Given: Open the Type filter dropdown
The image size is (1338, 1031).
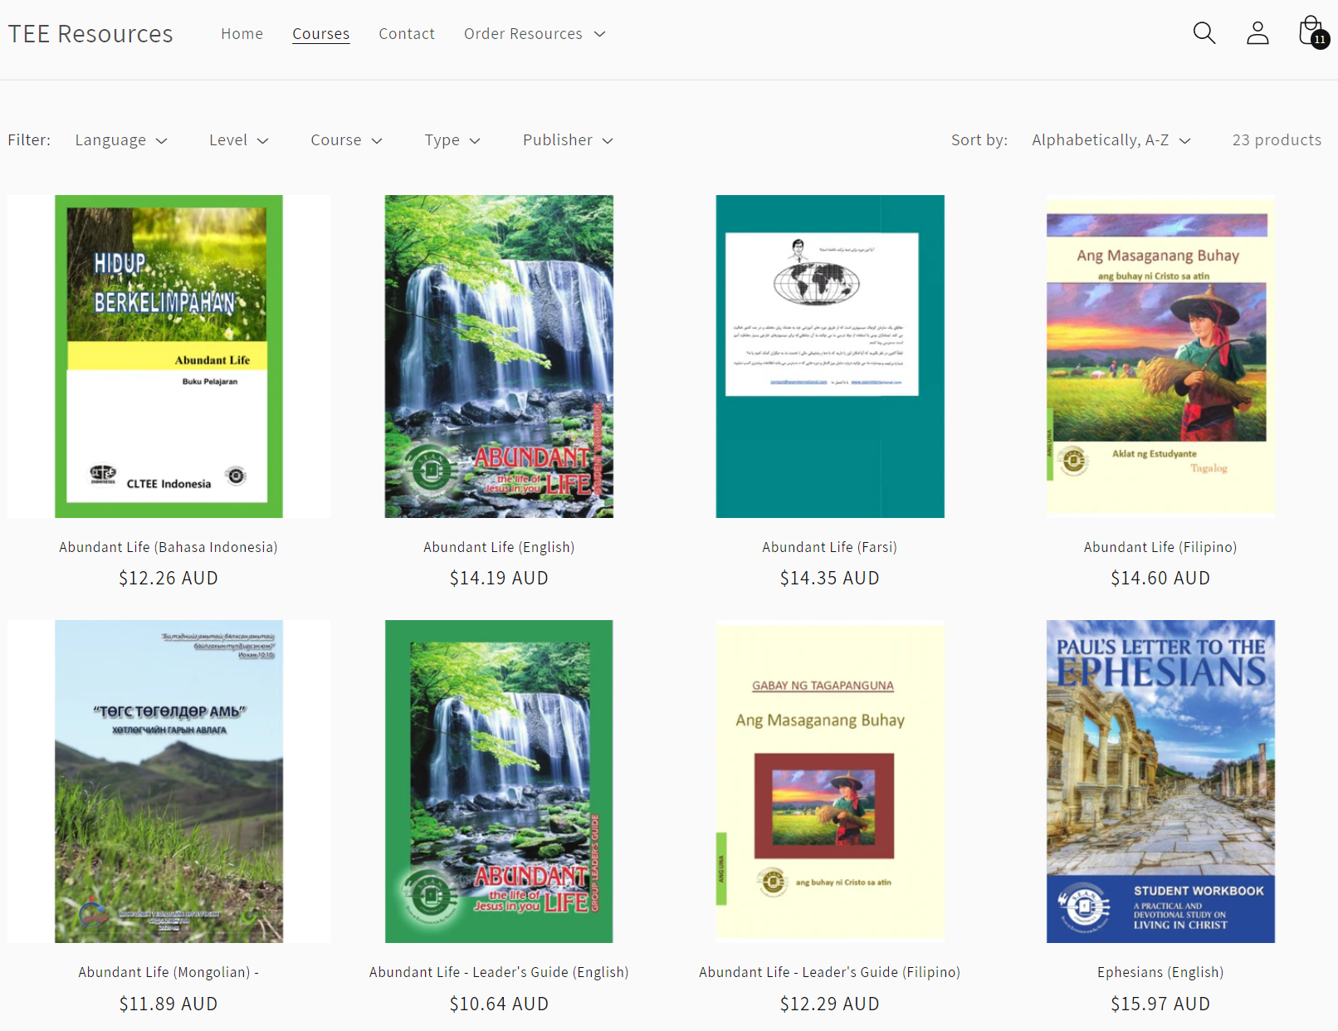Looking at the screenshot, I should 452,140.
